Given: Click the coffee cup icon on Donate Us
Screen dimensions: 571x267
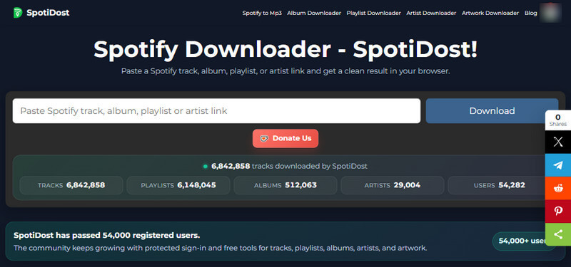Looking at the screenshot, I should (x=263, y=138).
